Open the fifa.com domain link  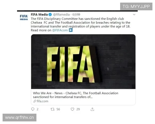[x=42, y=101]
